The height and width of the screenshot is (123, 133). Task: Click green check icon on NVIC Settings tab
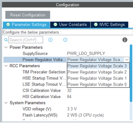[96, 25]
